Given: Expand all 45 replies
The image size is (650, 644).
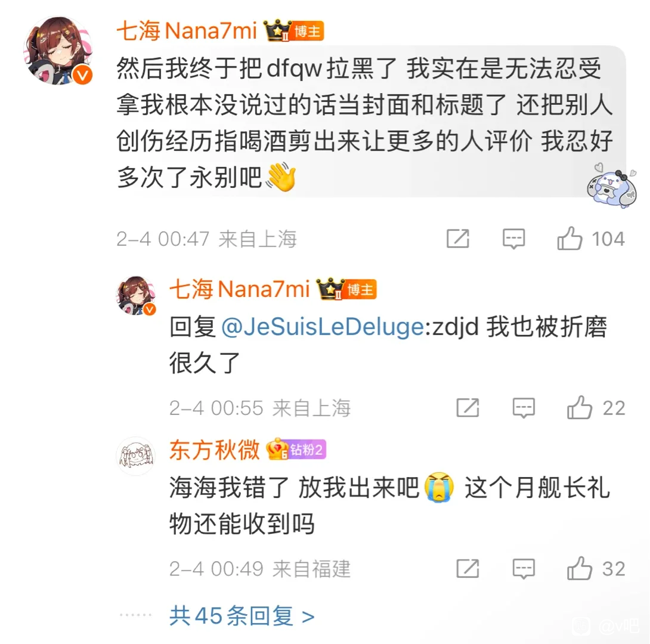Looking at the screenshot, I should [x=242, y=616].
